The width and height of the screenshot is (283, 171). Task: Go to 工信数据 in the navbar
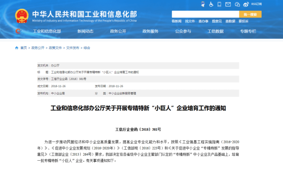(x=215, y=31)
